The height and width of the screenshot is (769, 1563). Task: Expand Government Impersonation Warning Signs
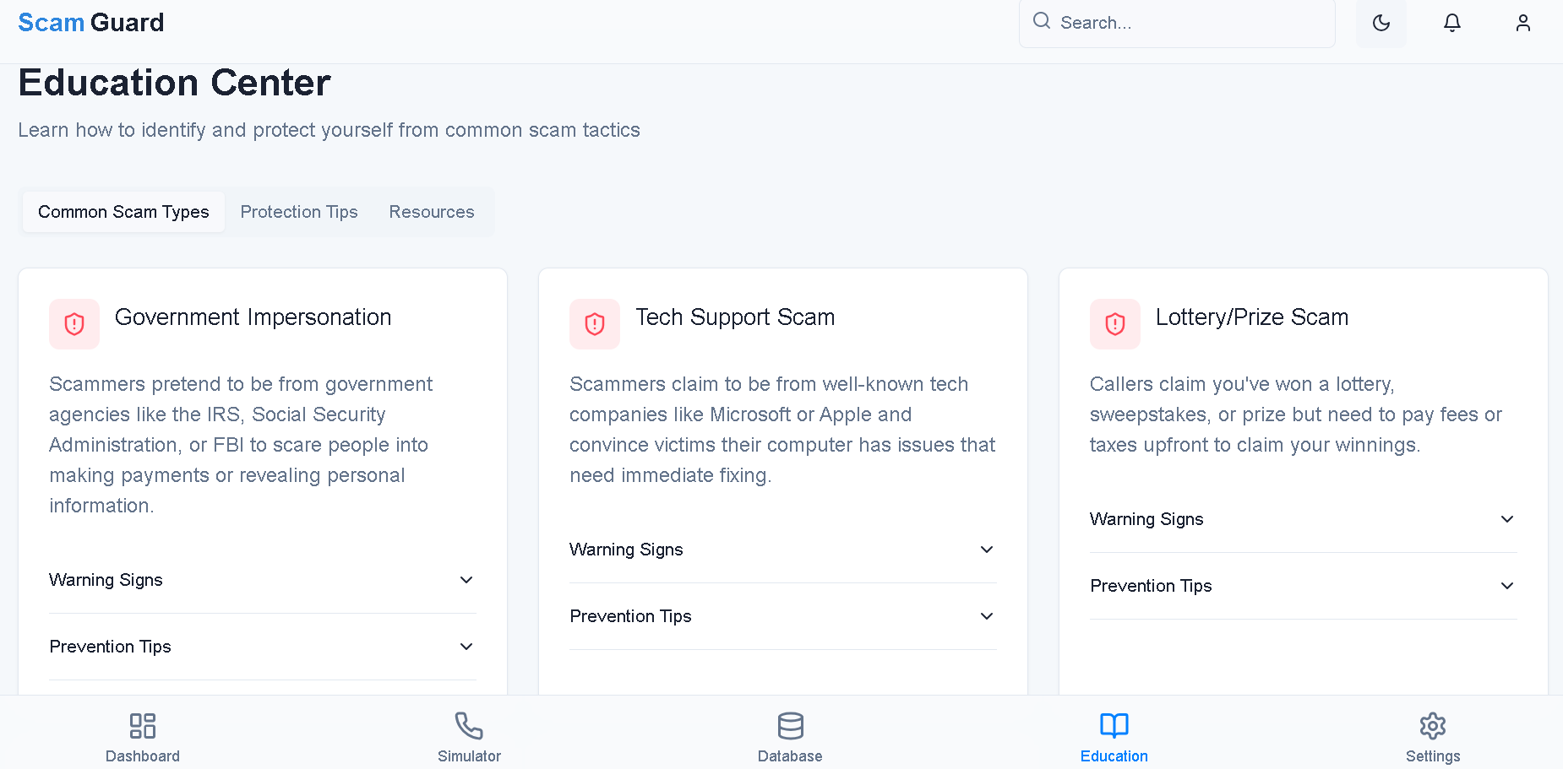click(262, 580)
